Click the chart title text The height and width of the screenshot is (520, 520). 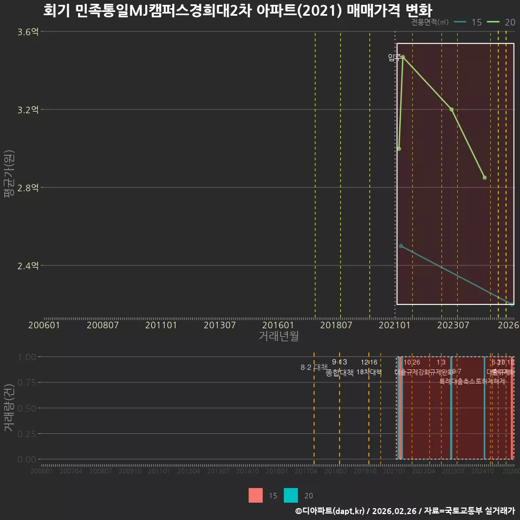coord(238,10)
